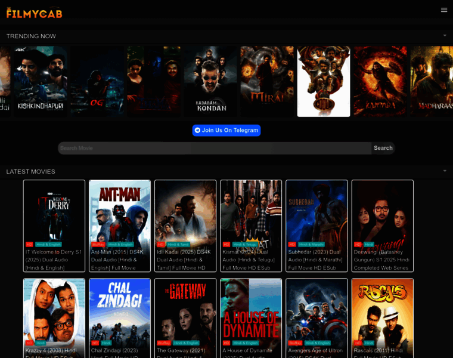Click BluRay badge on Ant-Man card
The image size is (453, 358).
[x=98, y=245]
